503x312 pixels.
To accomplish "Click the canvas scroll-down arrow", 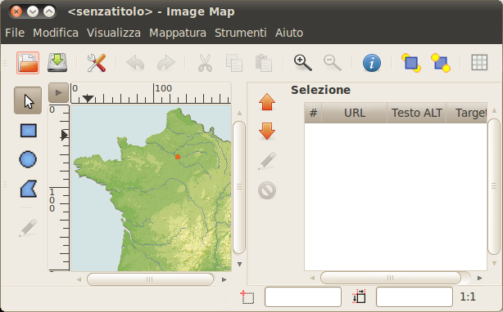I will coord(239,265).
